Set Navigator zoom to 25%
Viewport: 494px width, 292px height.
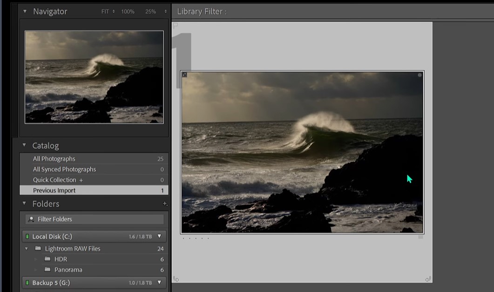click(150, 12)
